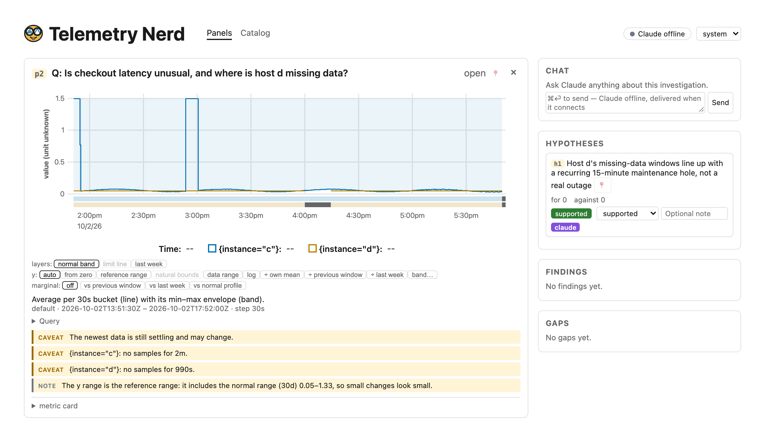This screenshot has height=437, width=765.
Task: Click the p2 panel id badge
Action: (x=39, y=73)
